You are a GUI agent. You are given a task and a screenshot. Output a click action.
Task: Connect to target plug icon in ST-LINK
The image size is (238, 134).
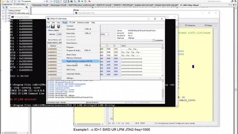pos(58,26)
